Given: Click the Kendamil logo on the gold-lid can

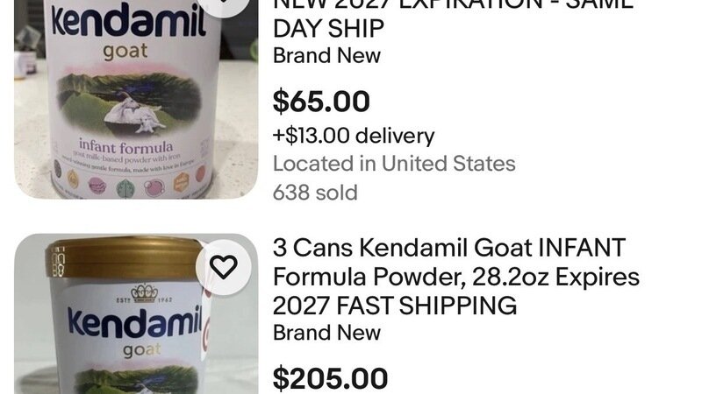Looking at the screenshot, I should click(130, 326).
